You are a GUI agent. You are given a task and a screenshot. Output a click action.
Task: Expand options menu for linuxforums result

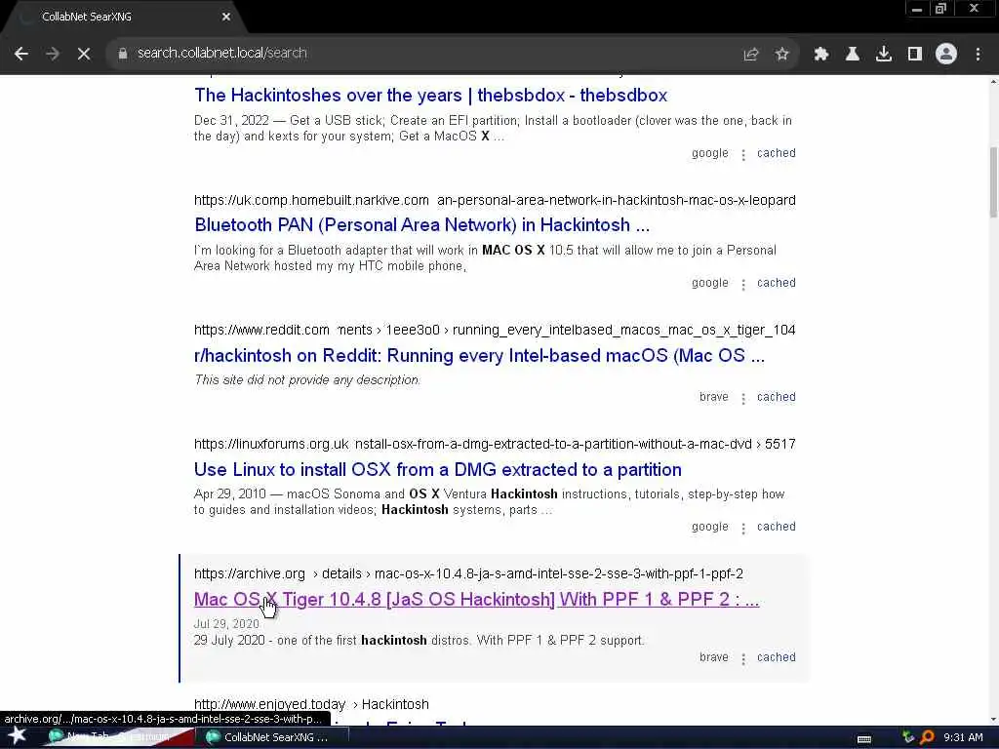pos(742,528)
